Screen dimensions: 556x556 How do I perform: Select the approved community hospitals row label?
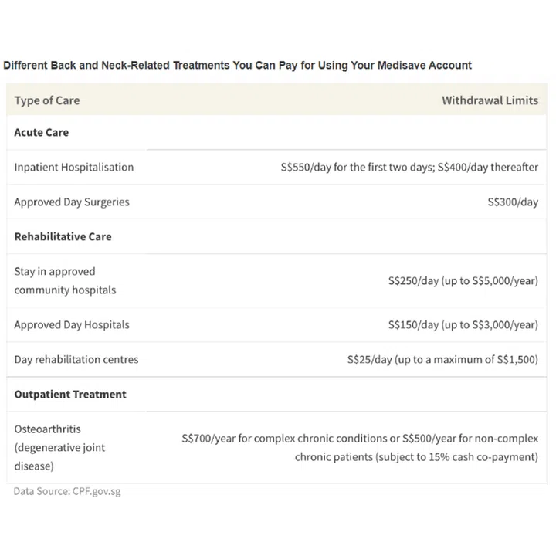pyautogui.click(x=65, y=280)
